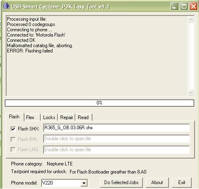Open the Read tab
Viewport: 199px width, 189px height.
83,117
